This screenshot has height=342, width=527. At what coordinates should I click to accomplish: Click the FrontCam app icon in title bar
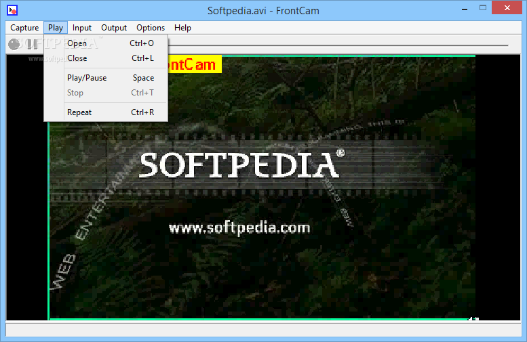[12, 10]
